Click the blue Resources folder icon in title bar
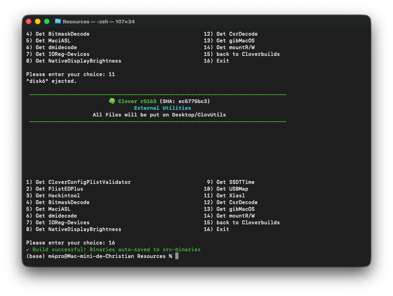This screenshot has width=393, height=296. pyautogui.click(x=58, y=21)
